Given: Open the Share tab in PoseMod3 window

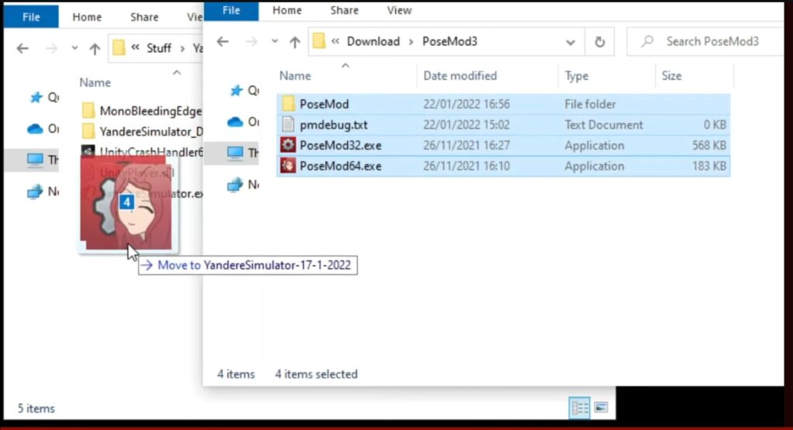Looking at the screenshot, I should click(x=344, y=11).
